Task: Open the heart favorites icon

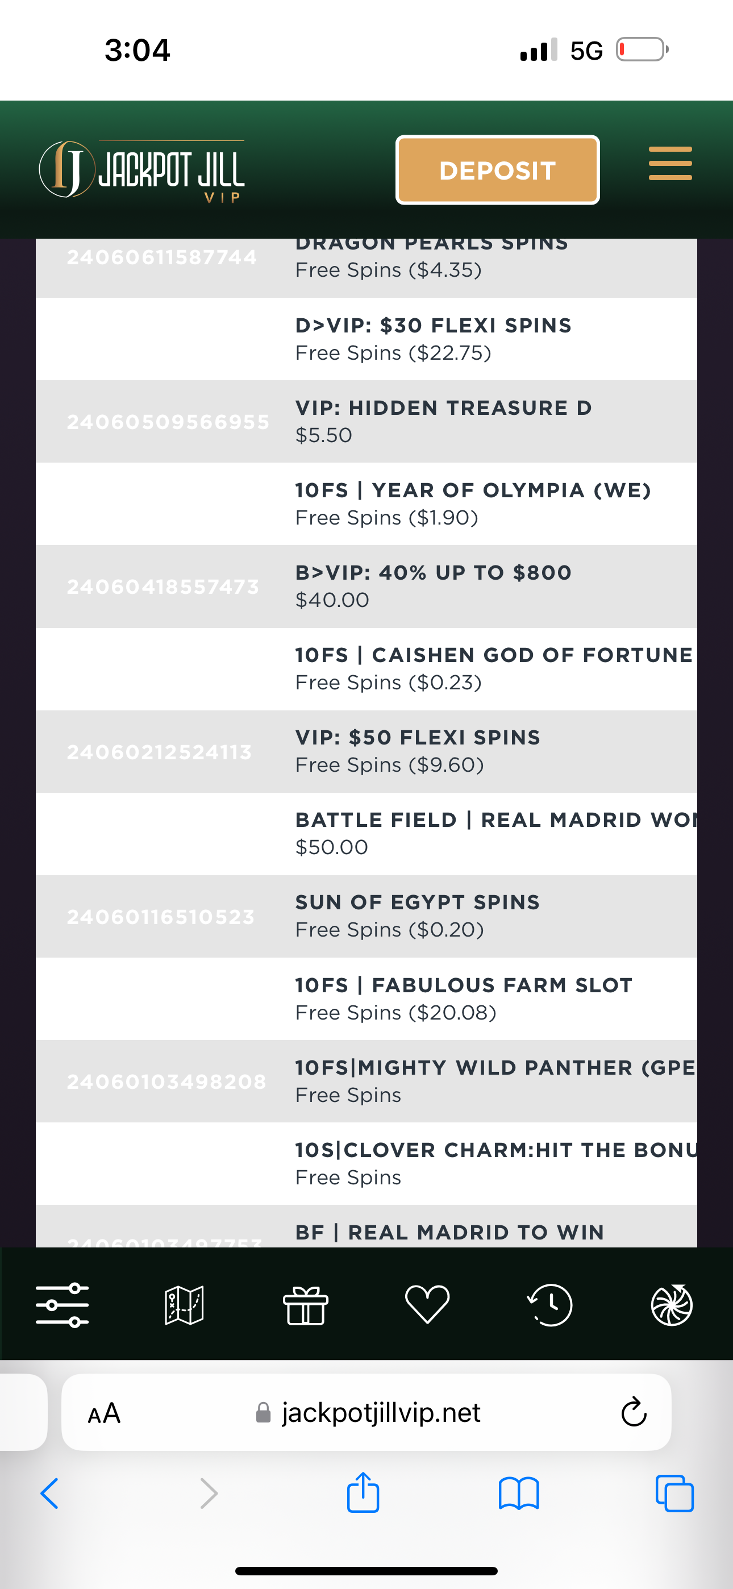Action: [427, 1305]
